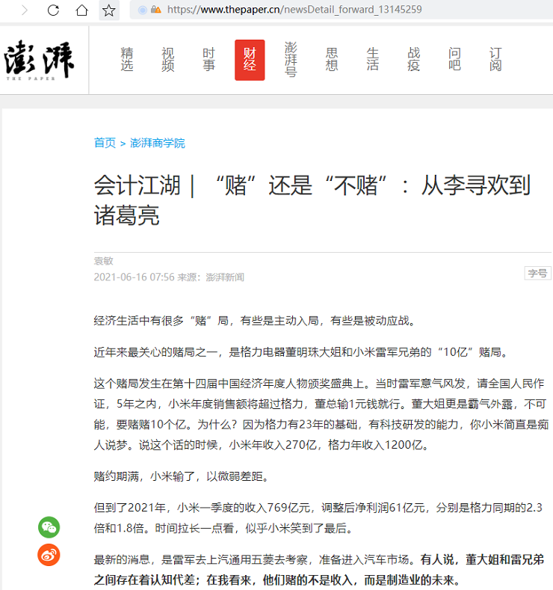Open the 澎湃商学院 breadcrumb link

158,143
